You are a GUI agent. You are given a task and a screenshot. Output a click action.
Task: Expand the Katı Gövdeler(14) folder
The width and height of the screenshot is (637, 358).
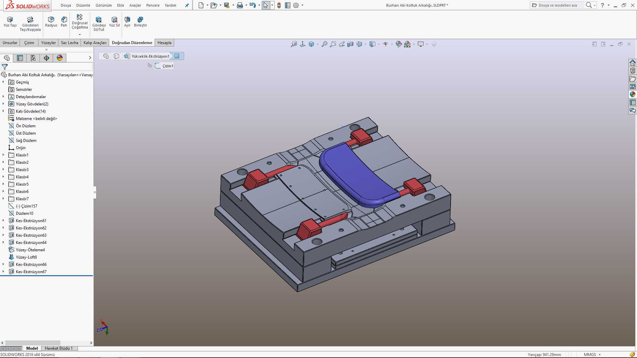[x=3, y=111]
